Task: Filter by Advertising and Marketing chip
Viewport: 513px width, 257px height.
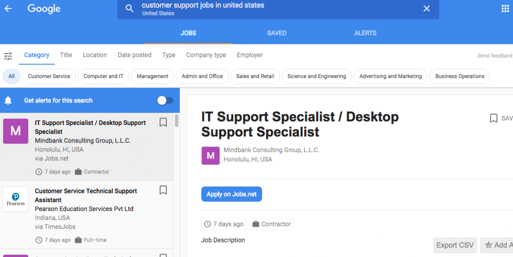Action: (391, 76)
